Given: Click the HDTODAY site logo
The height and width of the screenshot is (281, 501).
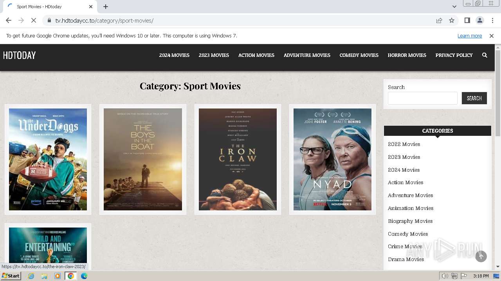Looking at the screenshot, I should click(x=19, y=55).
